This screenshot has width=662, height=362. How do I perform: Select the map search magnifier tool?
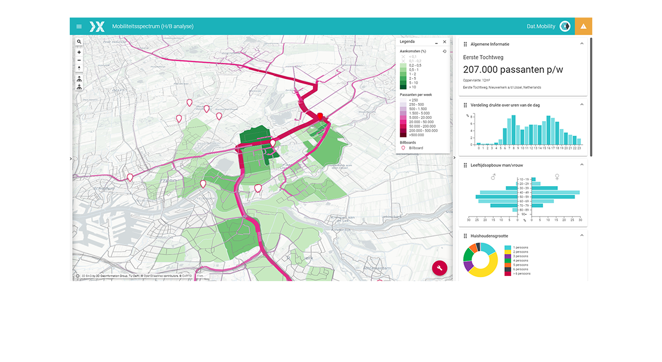(x=79, y=41)
